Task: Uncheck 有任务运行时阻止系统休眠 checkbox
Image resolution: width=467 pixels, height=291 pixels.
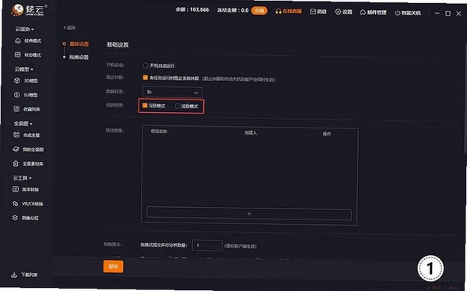Action: click(146, 78)
